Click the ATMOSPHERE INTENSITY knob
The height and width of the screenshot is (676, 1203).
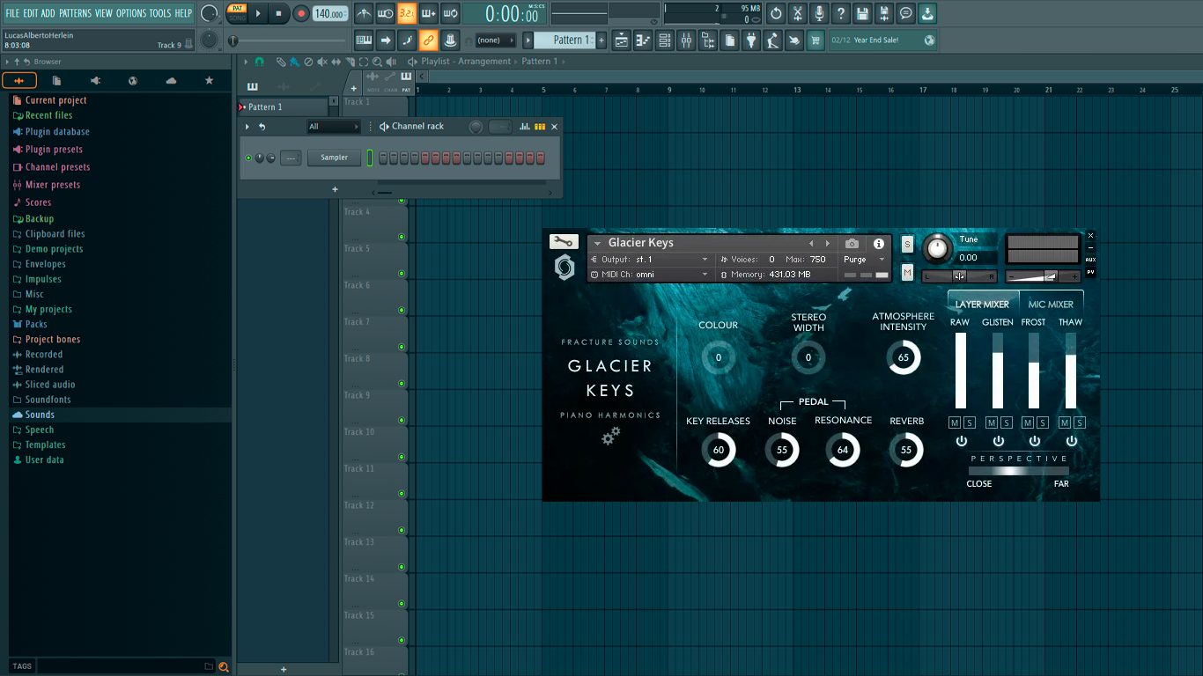click(904, 358)
